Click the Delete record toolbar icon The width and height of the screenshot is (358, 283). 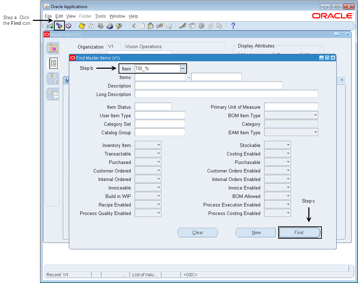pos(169,26)
